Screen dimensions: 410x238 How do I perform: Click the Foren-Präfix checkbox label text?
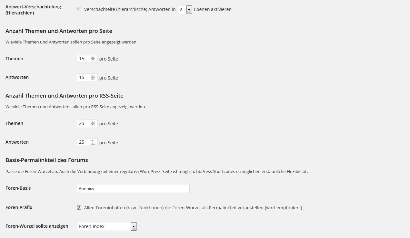click(x=194, y=208)
